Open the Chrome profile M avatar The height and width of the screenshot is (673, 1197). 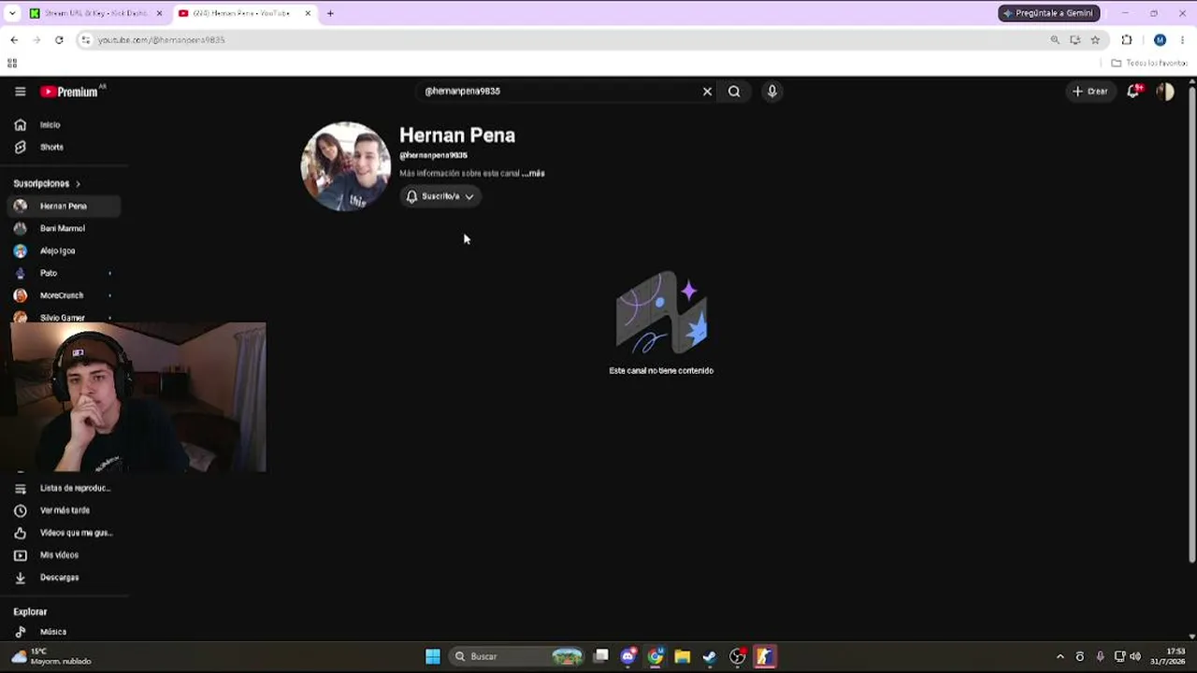point(1160,40)
